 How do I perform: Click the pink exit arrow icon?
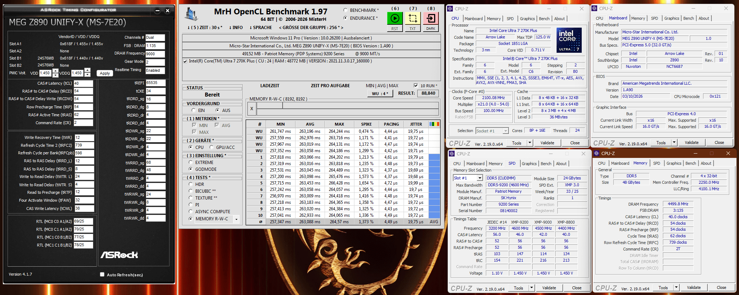click(431, 18)
